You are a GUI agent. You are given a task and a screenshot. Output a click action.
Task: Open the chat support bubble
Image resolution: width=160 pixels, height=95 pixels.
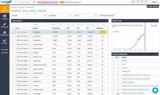[155, 90]
